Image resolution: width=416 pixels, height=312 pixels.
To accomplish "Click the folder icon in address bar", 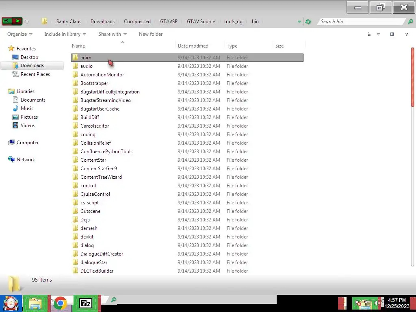I will coord(44,21).
